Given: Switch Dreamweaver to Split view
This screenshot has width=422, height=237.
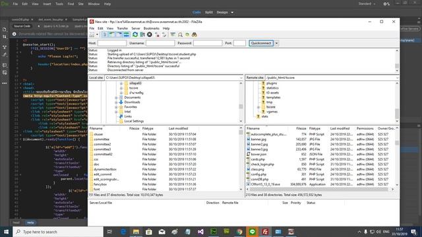Looking at the screenshot, I should pyautogui.click(x=209, y=13).
